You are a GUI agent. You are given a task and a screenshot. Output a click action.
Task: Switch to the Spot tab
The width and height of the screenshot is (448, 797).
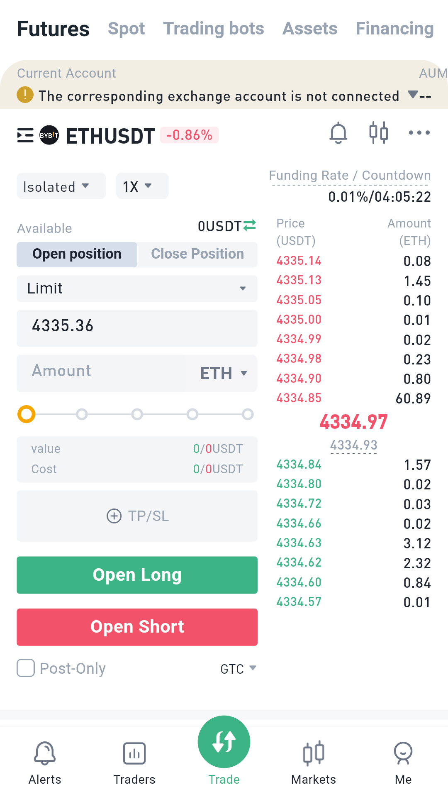(x=127, y=29)
